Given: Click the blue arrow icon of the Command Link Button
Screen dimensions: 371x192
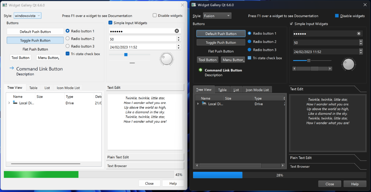Looking at the screenshot, I should 12,68.
